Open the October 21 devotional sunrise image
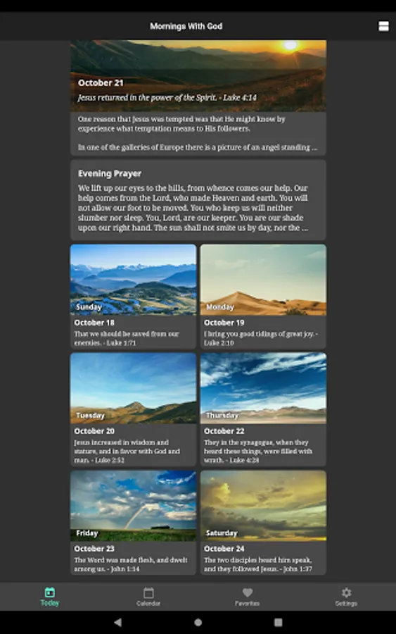This screenshot has width=396, height=634. pos(198,75)
